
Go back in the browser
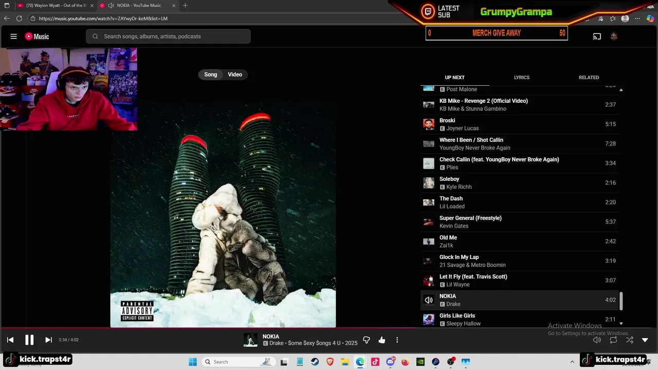pos(7,18)
